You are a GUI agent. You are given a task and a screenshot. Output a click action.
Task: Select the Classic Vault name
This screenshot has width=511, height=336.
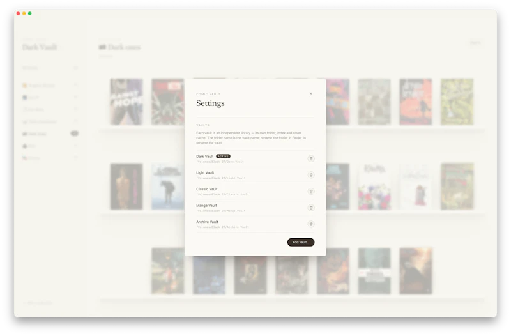pyautogui.click(x=206, y=189)
